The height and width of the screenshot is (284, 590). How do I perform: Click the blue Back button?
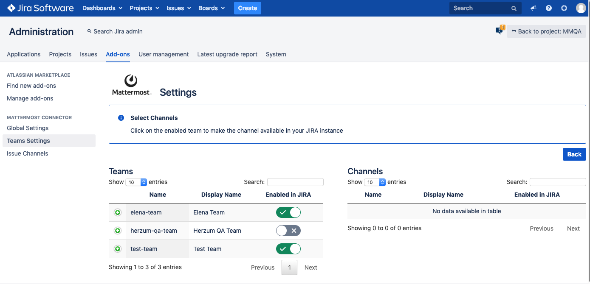(574, 154)
